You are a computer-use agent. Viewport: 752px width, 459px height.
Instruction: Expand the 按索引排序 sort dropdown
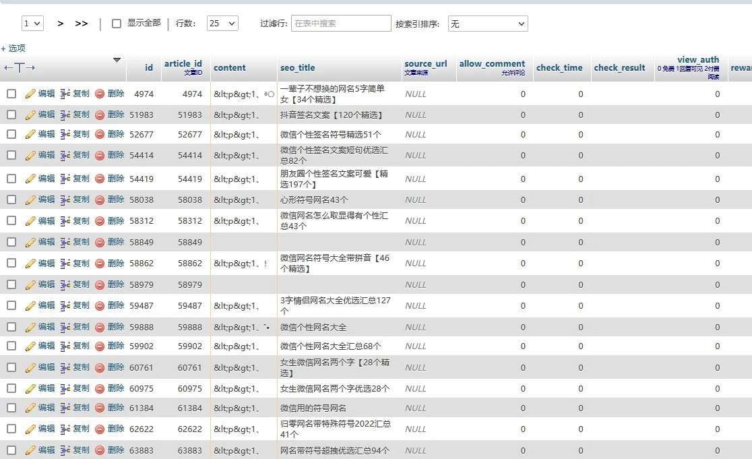[x=487, y=24]
